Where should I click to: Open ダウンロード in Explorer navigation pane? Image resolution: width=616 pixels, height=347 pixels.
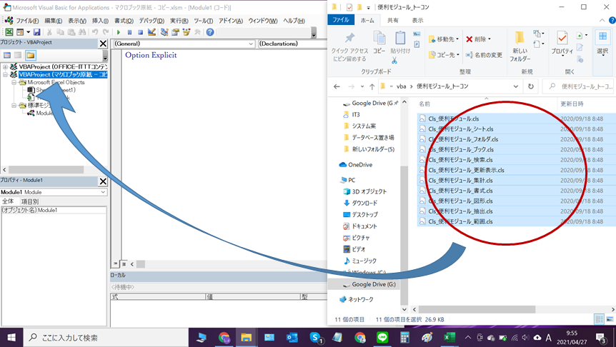pyautogui.click(x=360, y=203)
